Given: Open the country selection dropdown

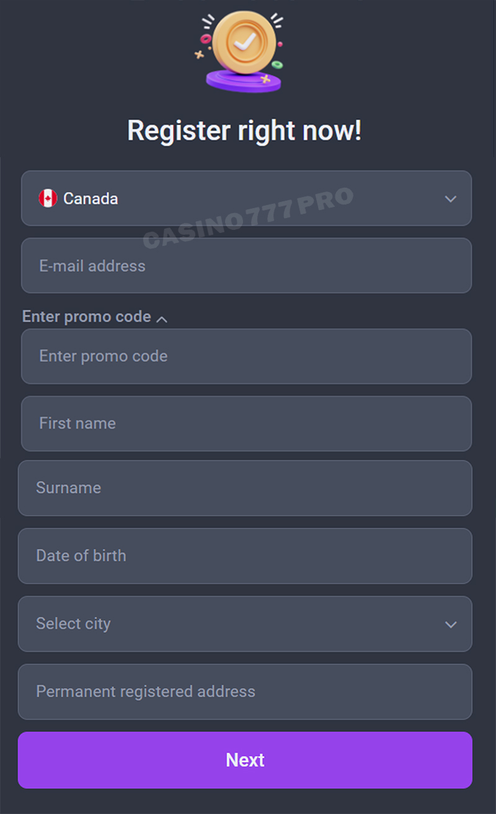Looking at the screenshot, I should click(246, 198).
